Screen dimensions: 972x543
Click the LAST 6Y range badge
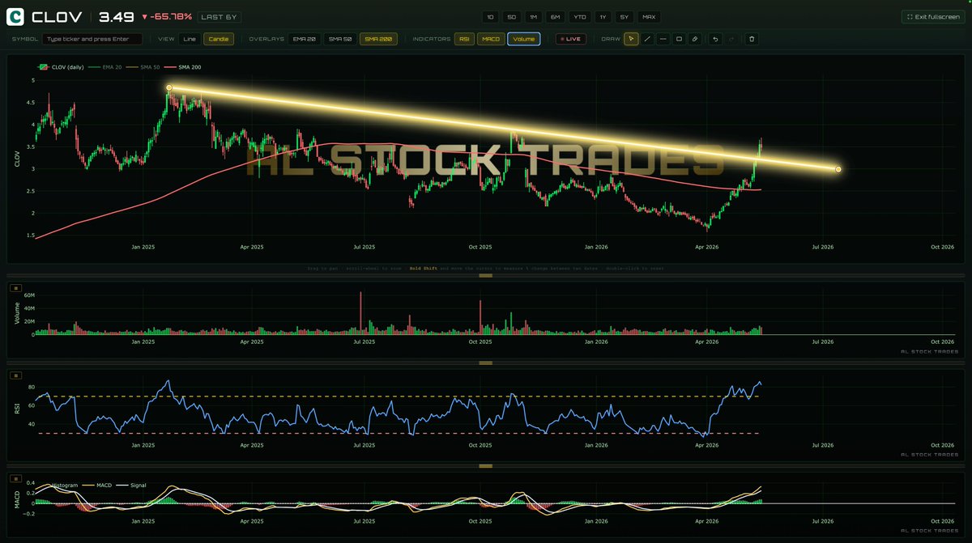tap(219, 17)
